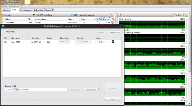Click the Ansichten button
Viewport: 192px width, 106px height.
[x=178, y=15]
